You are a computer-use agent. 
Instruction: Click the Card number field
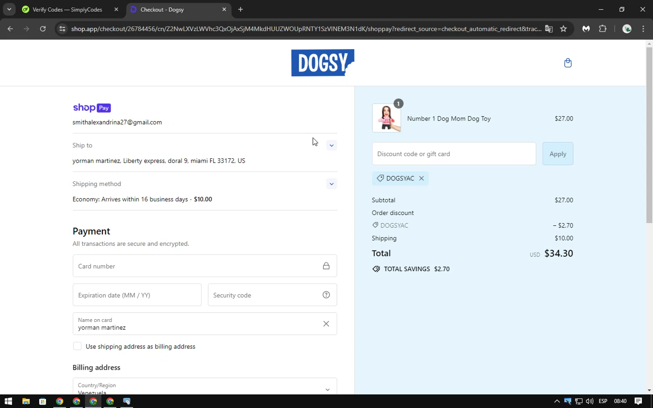(x=205, y=266)
